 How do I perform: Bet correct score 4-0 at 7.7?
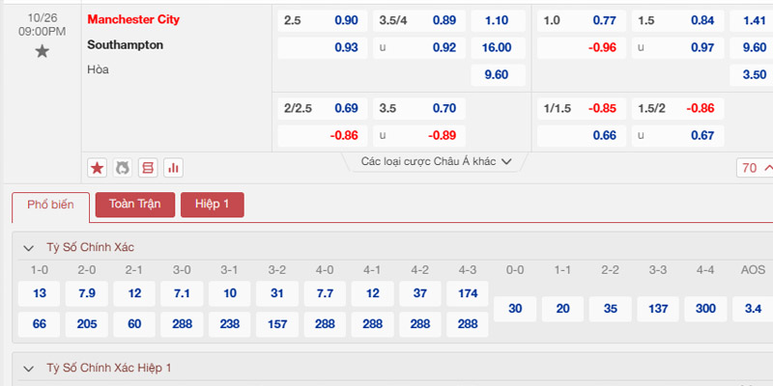tap(325, 294)
